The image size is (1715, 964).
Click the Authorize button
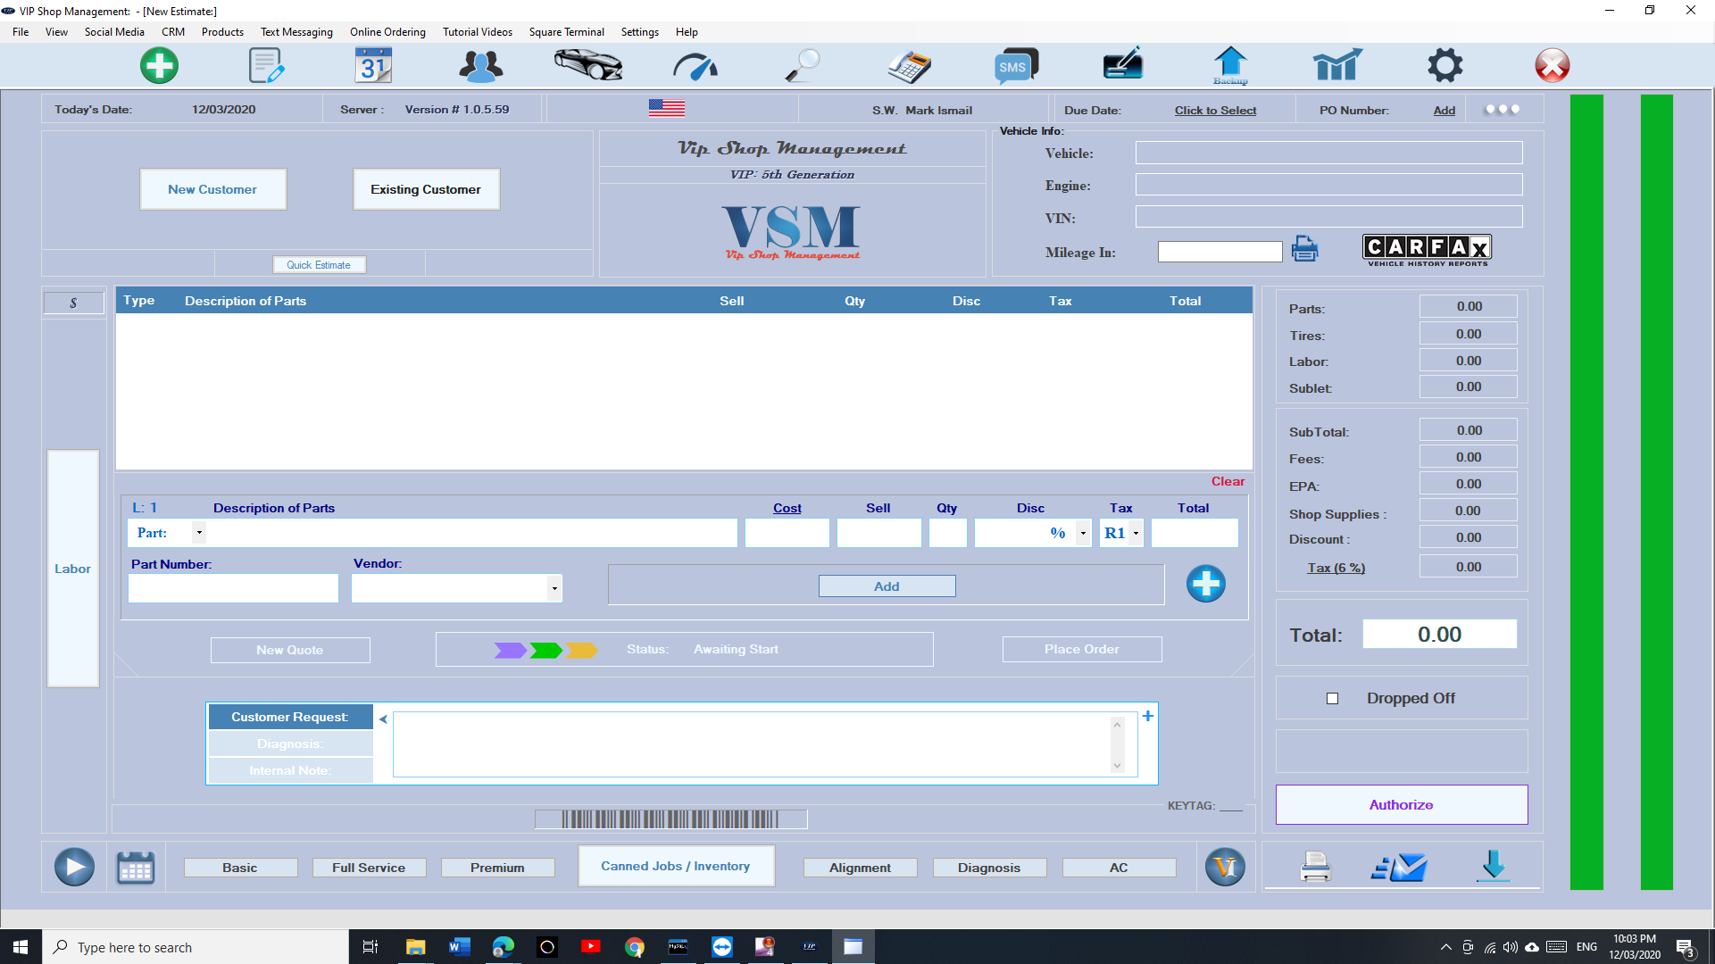tap(1401, 804)
